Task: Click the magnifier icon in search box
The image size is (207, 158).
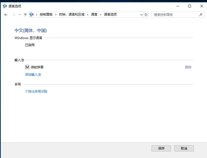Action: [x=201, y=15]
